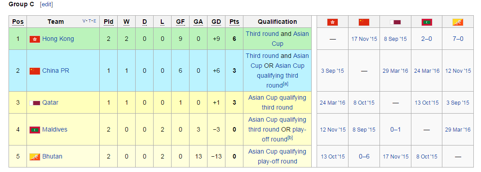
Task: Click the Pts column header abbreviation
Action: point(234,22)
